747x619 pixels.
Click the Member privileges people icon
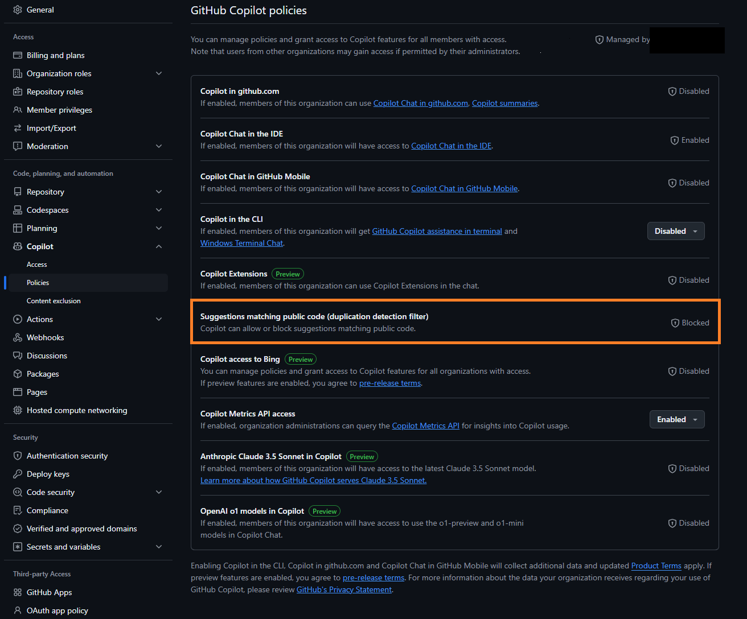tap(18, 110)
